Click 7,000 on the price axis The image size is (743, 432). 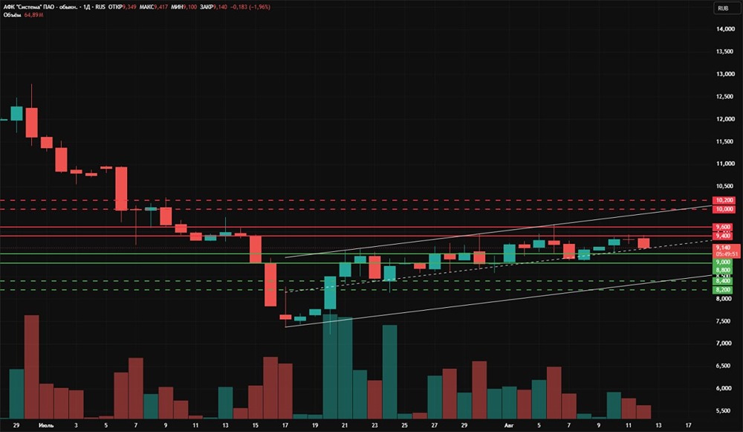click(x=723, y=344)
